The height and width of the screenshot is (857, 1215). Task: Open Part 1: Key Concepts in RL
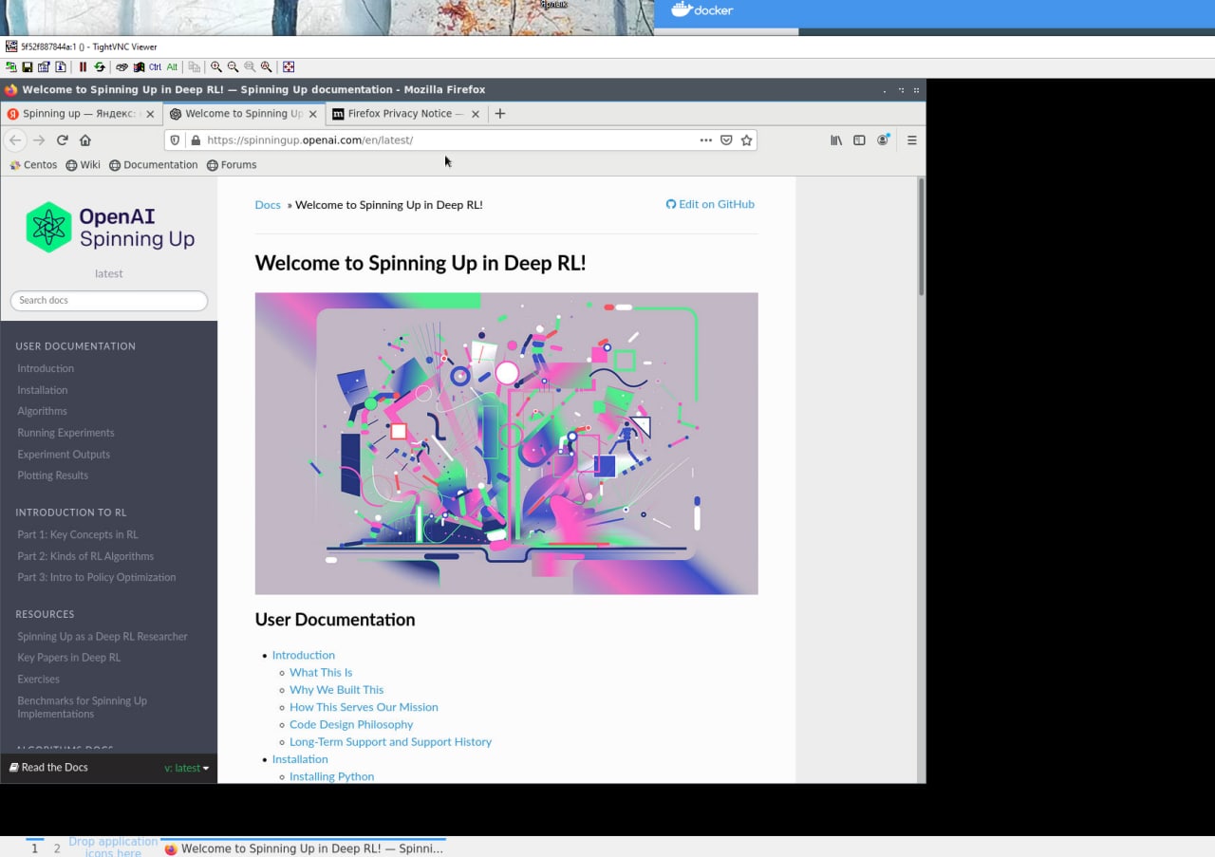78,534
